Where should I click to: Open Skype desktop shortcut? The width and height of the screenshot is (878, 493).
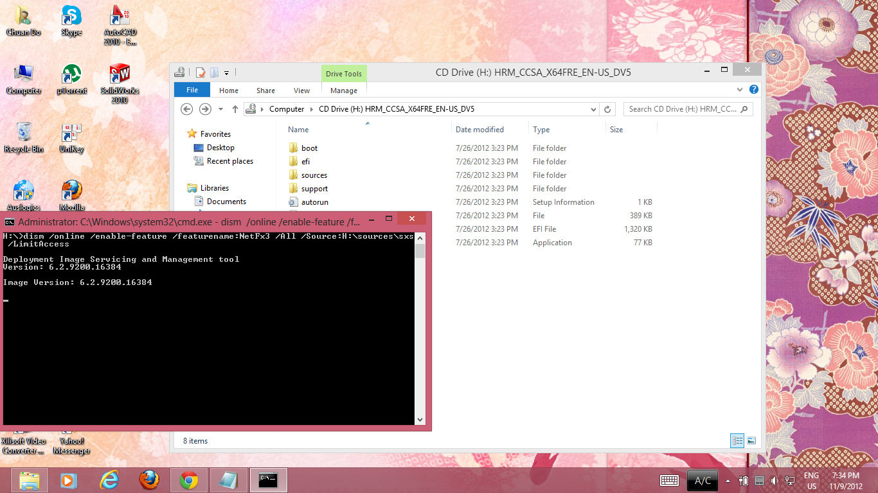coord(71,21)
